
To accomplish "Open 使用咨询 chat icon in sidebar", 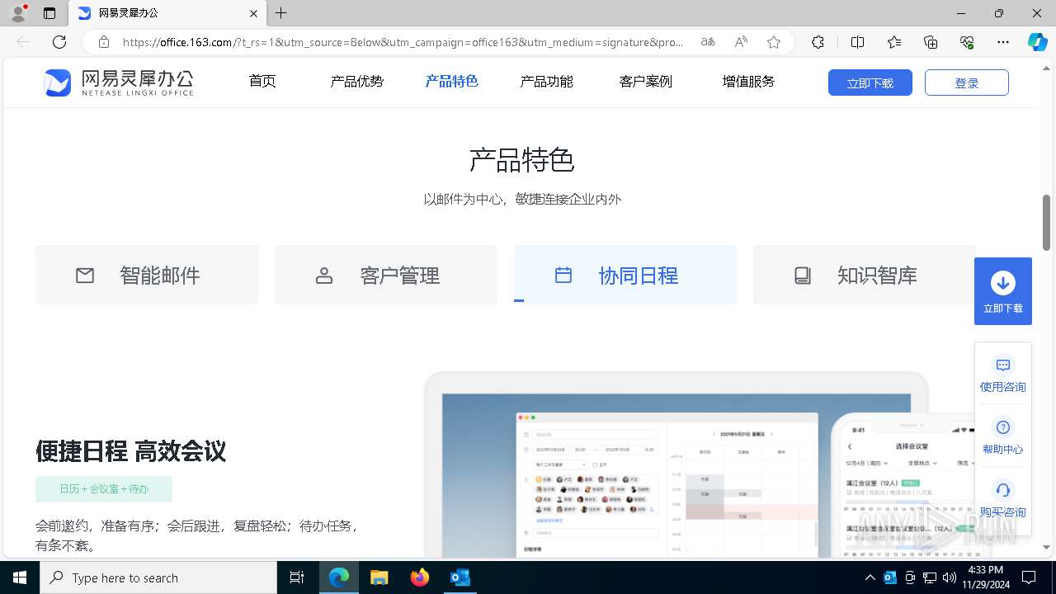I will [1003, 365].
